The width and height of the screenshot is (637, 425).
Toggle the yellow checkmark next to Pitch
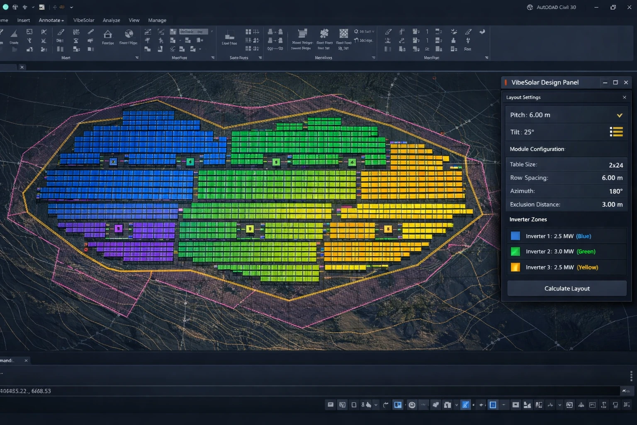coord(620,115)
